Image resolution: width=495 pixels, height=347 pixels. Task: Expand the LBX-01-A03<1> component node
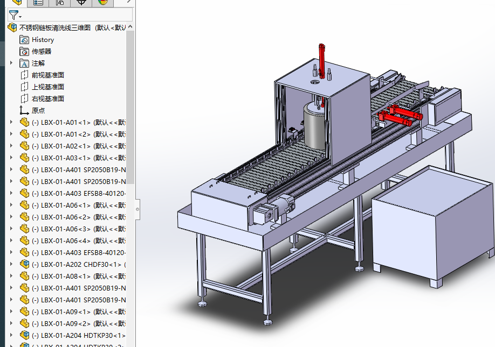click(11, 158)
